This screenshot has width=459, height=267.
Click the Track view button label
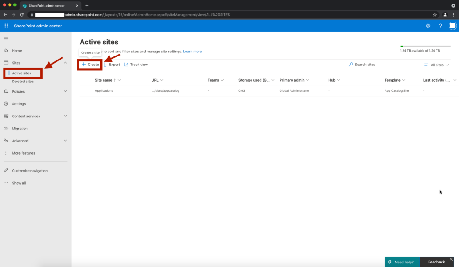pyautogui.click(x=139, y=65)
